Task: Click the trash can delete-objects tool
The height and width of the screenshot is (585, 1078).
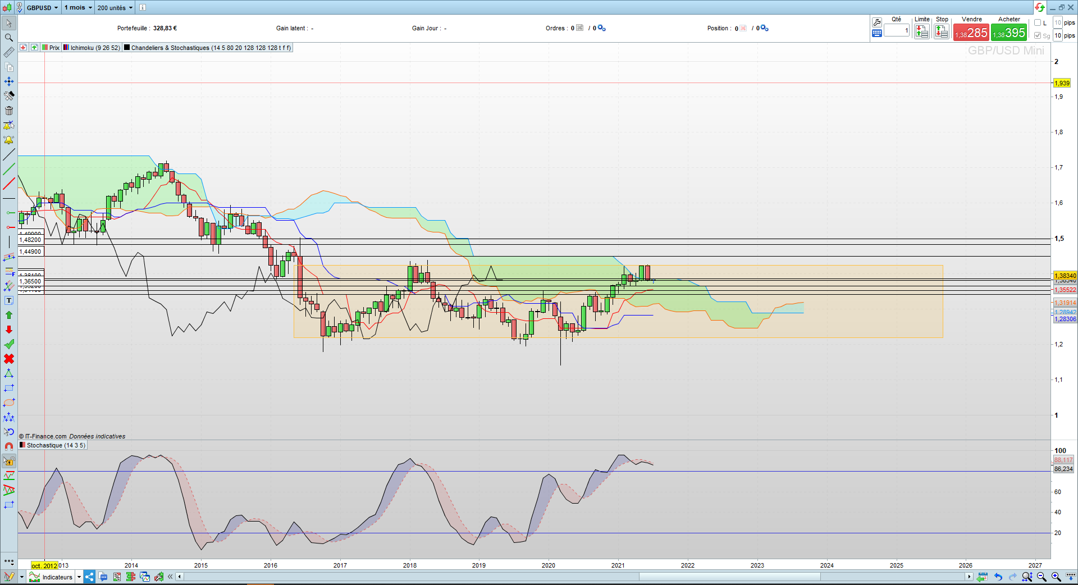Action: tap(9, 111)
